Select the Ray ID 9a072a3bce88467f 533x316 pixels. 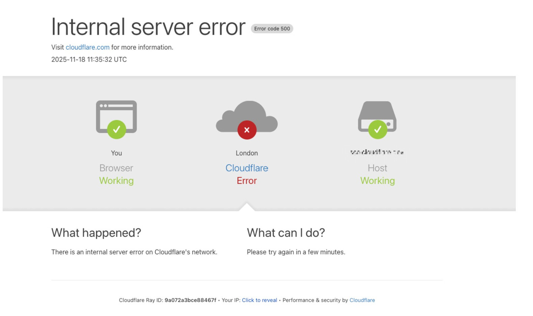pos(190,300)
